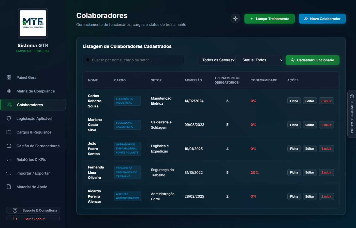This screenshot has width=356, height=228.
Task: Open Ficha for Carlos Roberto Souza
Action: click(x=294, y=101)
